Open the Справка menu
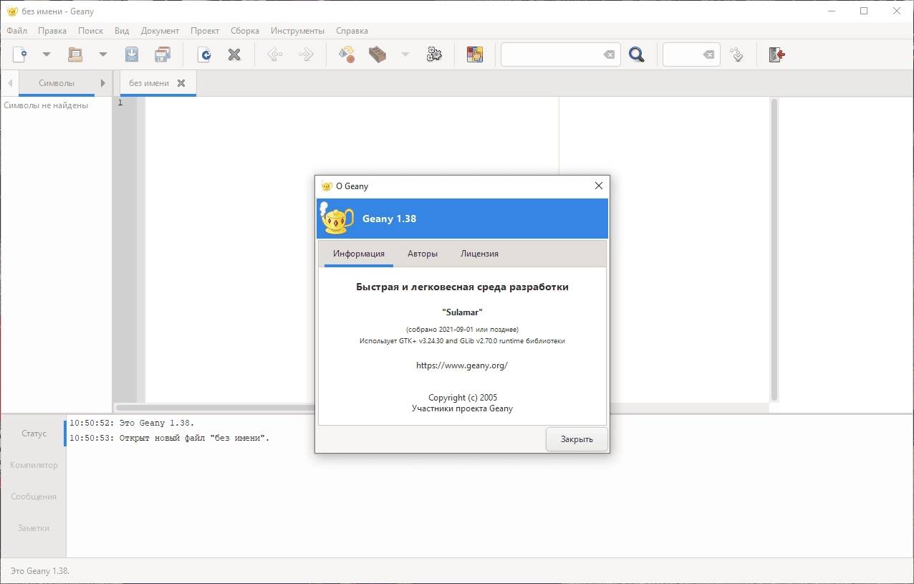Image resolution: width=914 pixels, height=584 pixels. pyautogui.click(x=352, y=31)
